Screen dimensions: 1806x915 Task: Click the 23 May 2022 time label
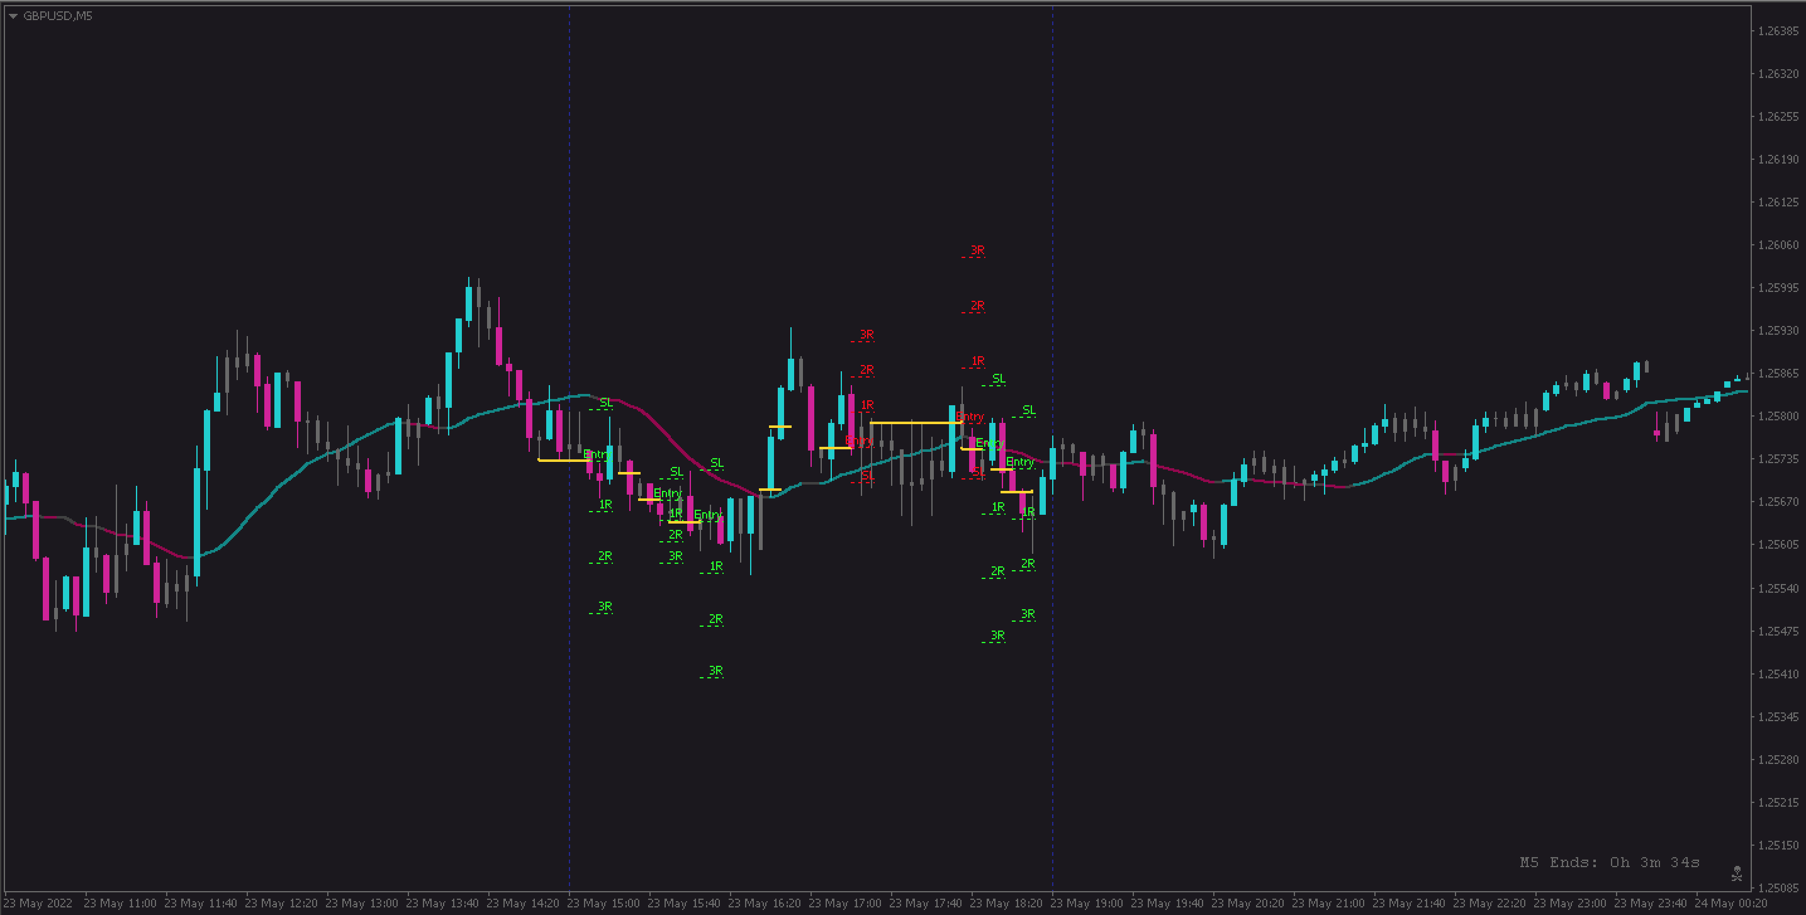click(38, 903)
